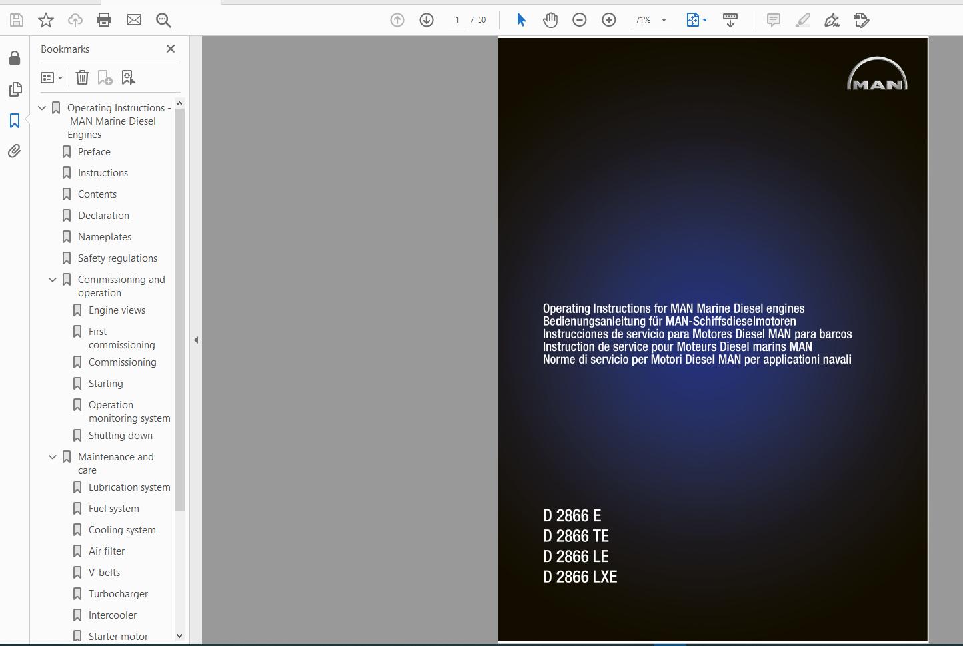Image resolution: width=963 pixels, height=646 pixels.
Task: Activate the Hand pan tool
Action: (x=550, y=20)
